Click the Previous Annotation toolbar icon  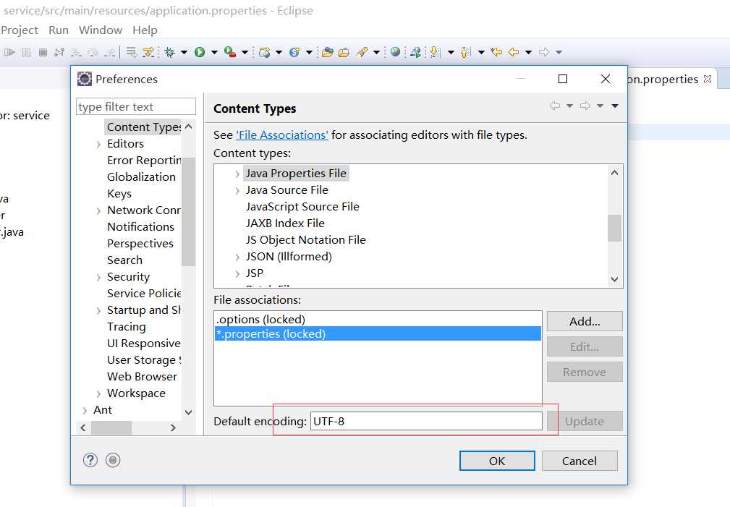point(465,52)
